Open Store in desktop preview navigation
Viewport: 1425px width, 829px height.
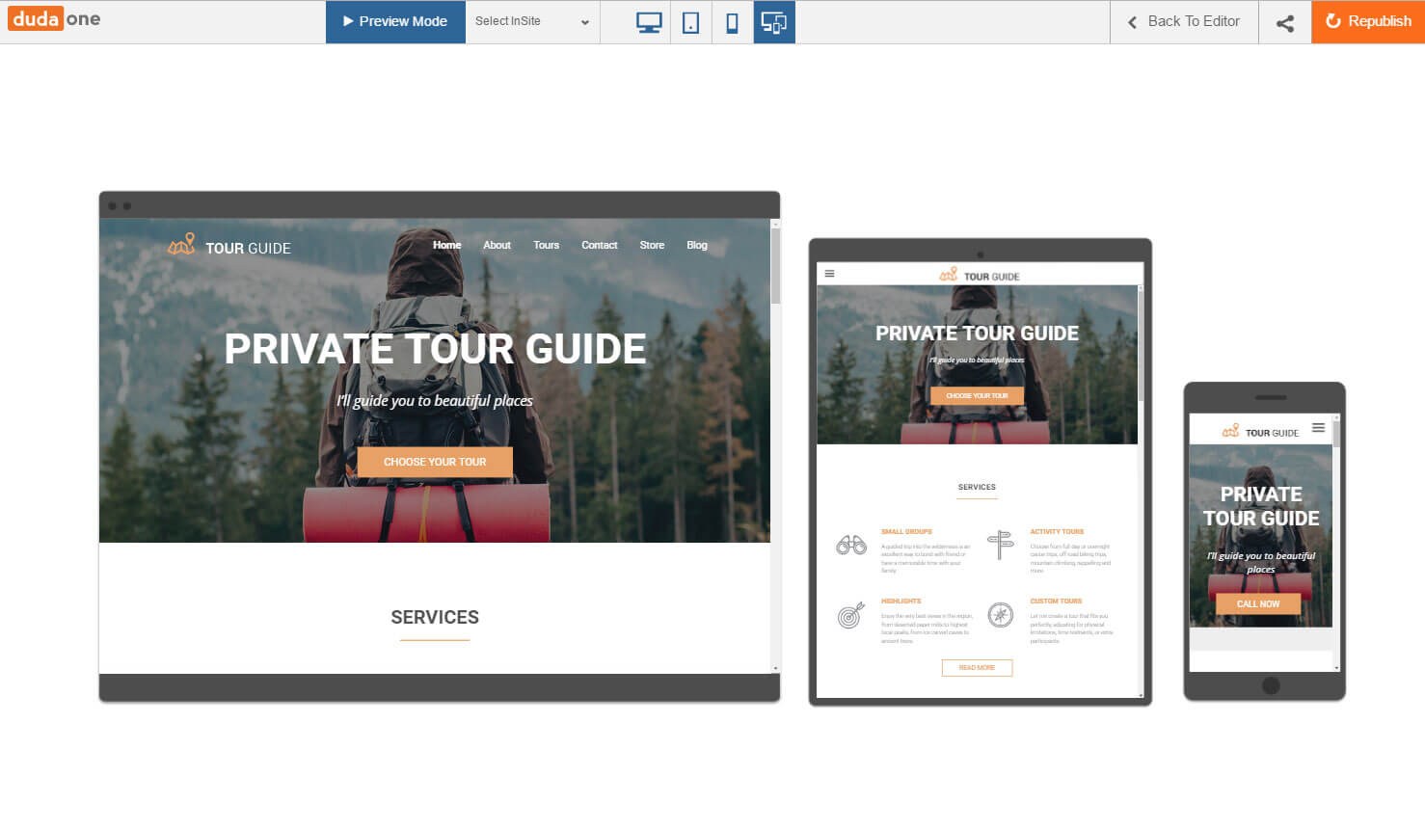[x=652, y=245]
